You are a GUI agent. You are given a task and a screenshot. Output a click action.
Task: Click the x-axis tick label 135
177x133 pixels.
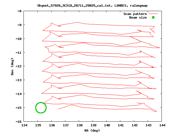point(38,125)
